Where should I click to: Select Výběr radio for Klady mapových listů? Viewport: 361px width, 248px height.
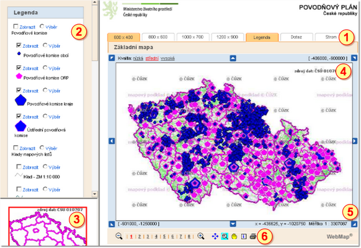tap(42, 148)
